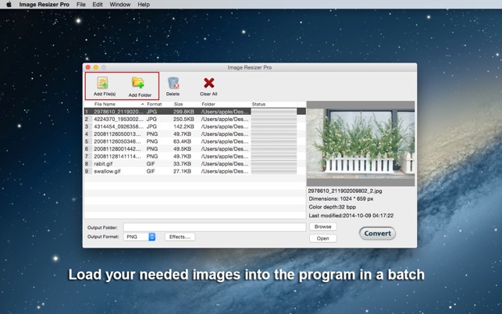Open the File menu
The width and height of the screenshot is (502, 314).
[81, 5]
